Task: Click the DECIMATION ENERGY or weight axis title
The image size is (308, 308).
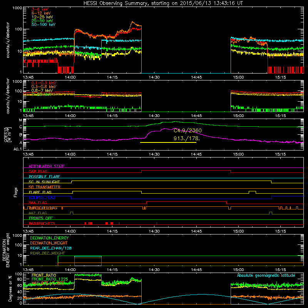Action: click(6, 250)
